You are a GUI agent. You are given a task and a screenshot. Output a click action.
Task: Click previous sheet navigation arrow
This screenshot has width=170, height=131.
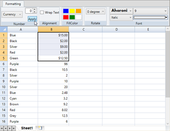(x=6, y=128)
